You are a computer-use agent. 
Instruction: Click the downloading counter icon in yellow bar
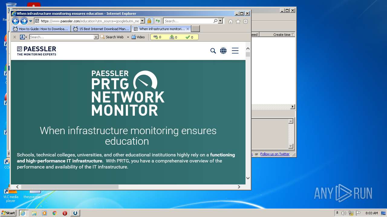[x=172, y=37]
